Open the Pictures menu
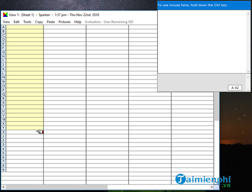Screen dimensions: 252x192 click(64, 22)
